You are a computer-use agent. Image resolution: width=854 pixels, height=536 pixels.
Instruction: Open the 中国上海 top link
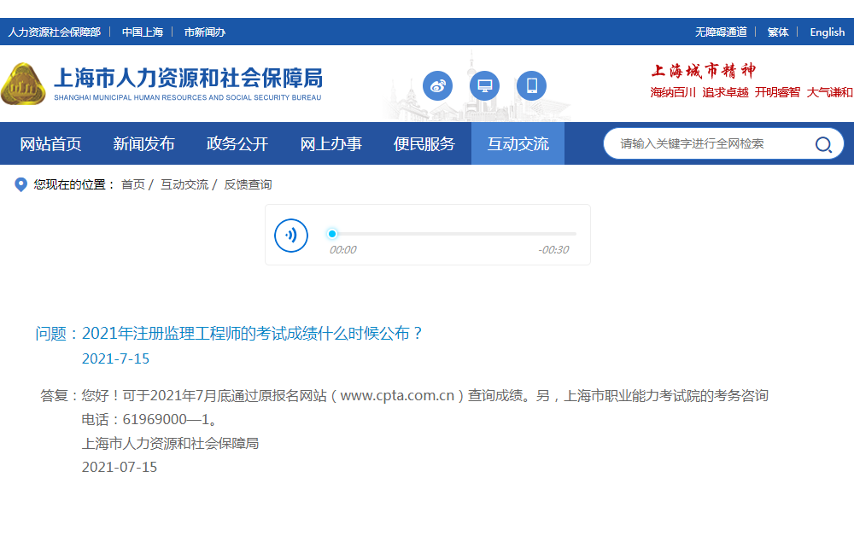[x=142, y=32]
